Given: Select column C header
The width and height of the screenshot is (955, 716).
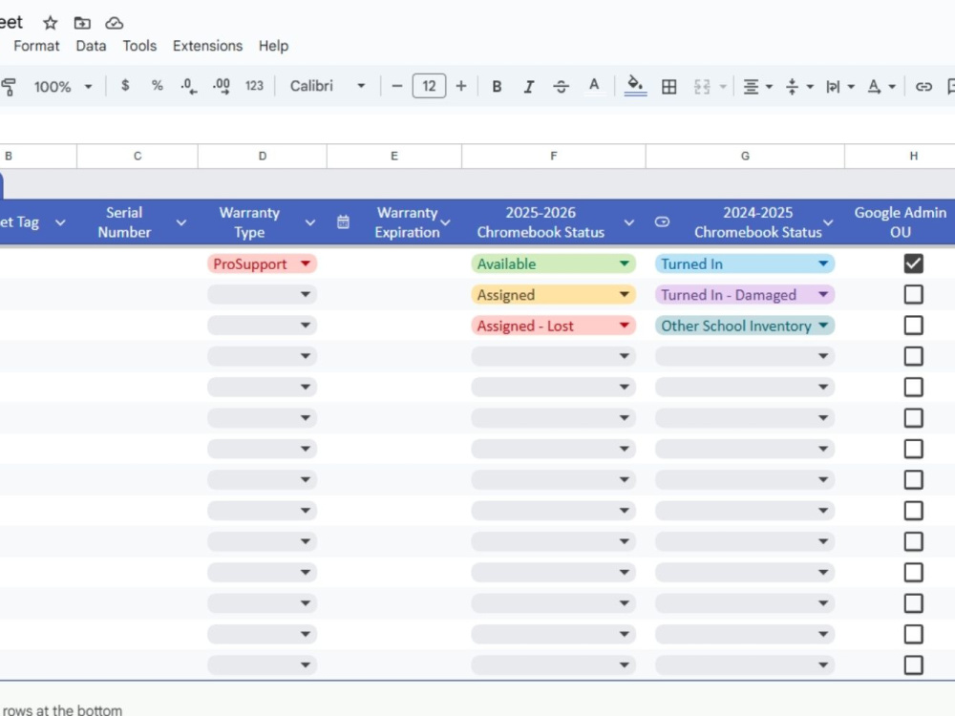Looking at the screenshot, I should pos(137,156).
